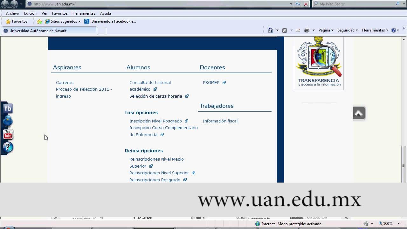Expand the Home button dropdown arrow
407x229 pixels.
click(277, 30)
